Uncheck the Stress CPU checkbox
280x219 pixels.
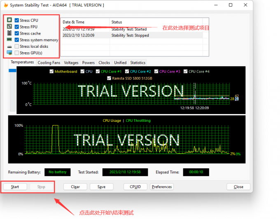coord(16,20)
